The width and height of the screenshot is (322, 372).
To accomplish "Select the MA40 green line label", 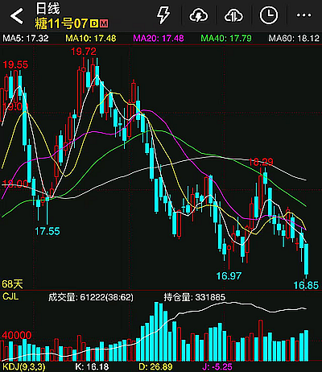I will tap(226, 38).
